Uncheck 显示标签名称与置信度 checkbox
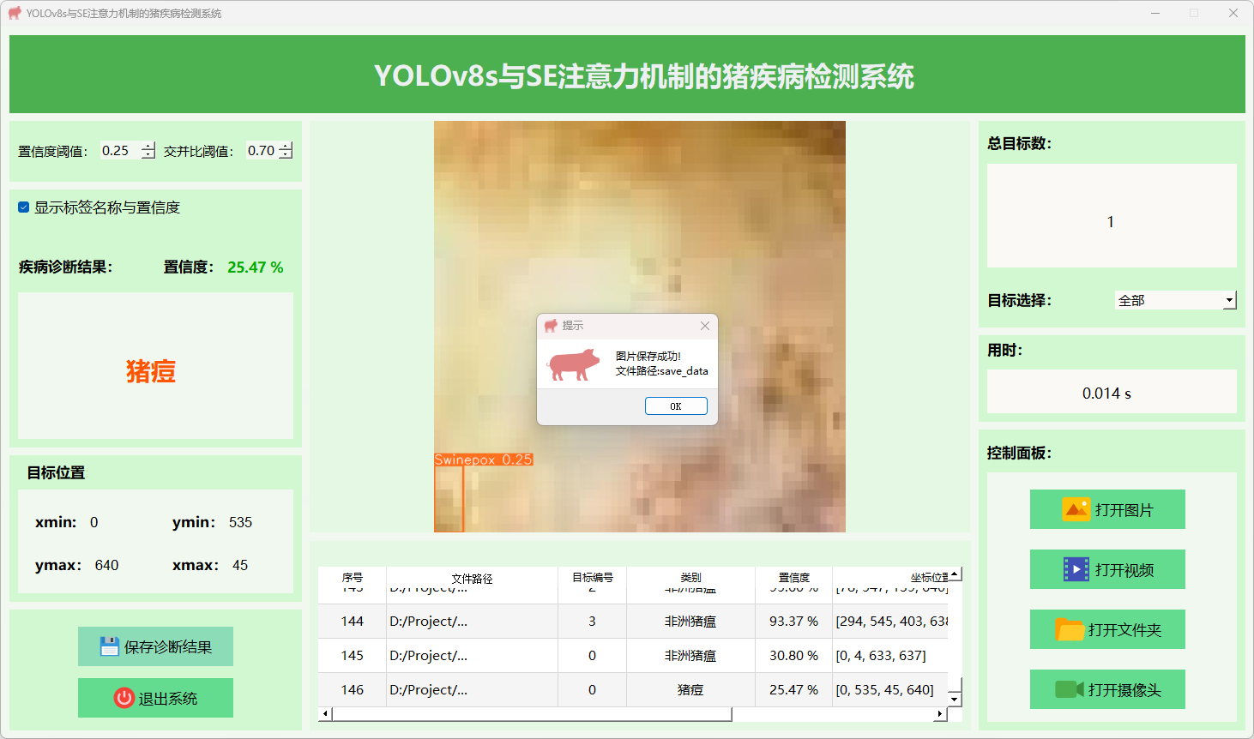1254x739 pixels. click(24, 207)
